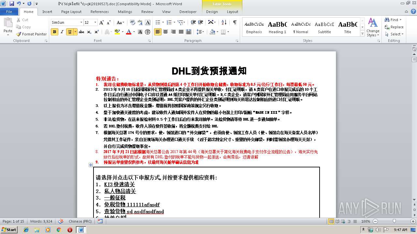Click Grow Font icon
This screenshot has width=417, height=234.
point(102,22)
